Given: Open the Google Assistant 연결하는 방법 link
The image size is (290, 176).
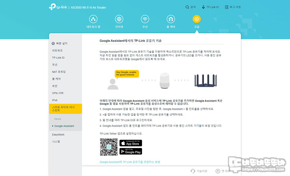Looking at the screenshot, I should pos(130,162).
